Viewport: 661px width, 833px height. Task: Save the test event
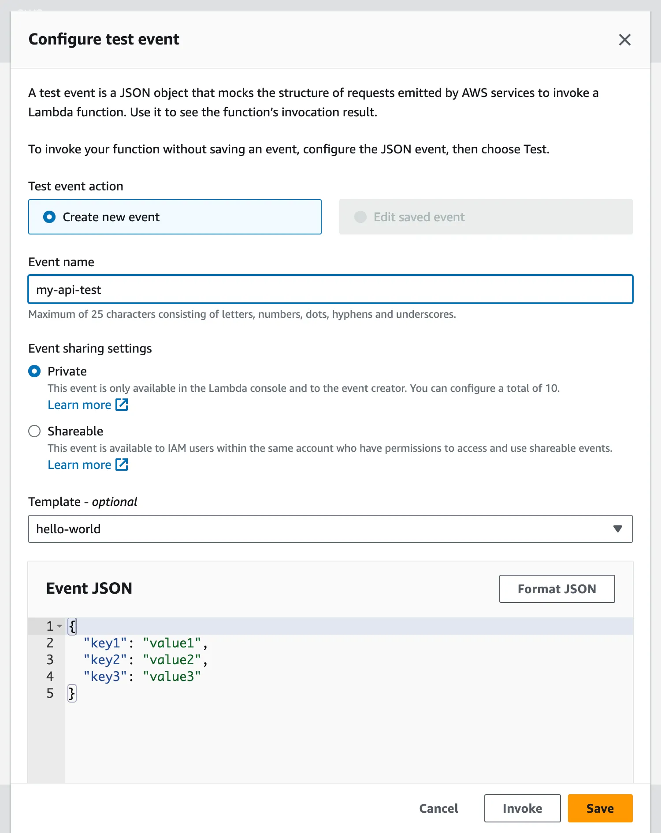600,808
